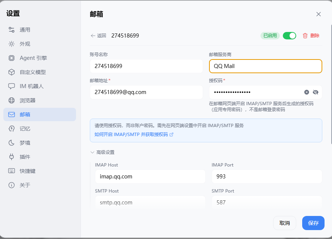Click the 邮箱地址 input field
332x239 pixels.
pyautogui.click(x=146, y=92)
